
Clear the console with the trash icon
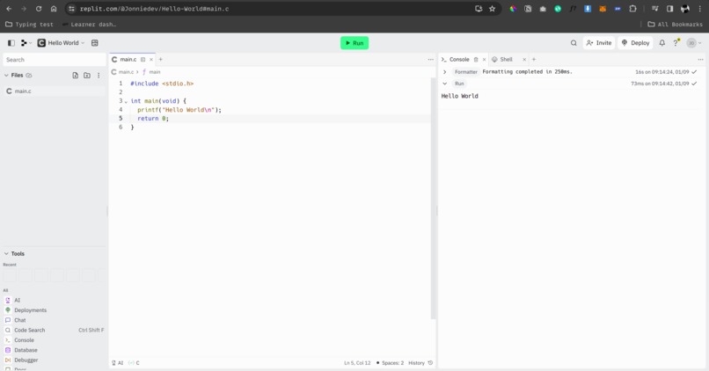pyautogui.click(x=476, y=60)
